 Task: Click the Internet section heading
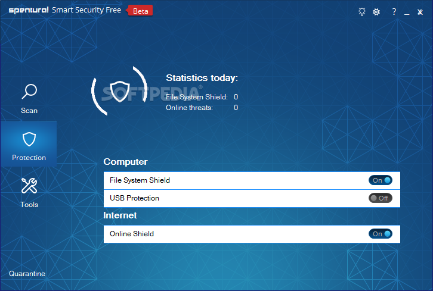pos(120,215)
